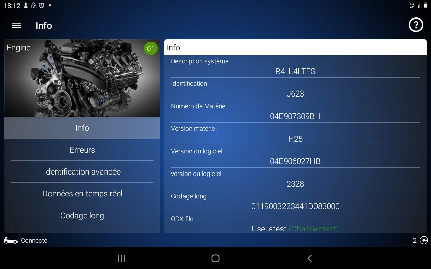Select hardware number 04E907309BH
The width and height of the screenshot is (431, 269).
point(295,116)
